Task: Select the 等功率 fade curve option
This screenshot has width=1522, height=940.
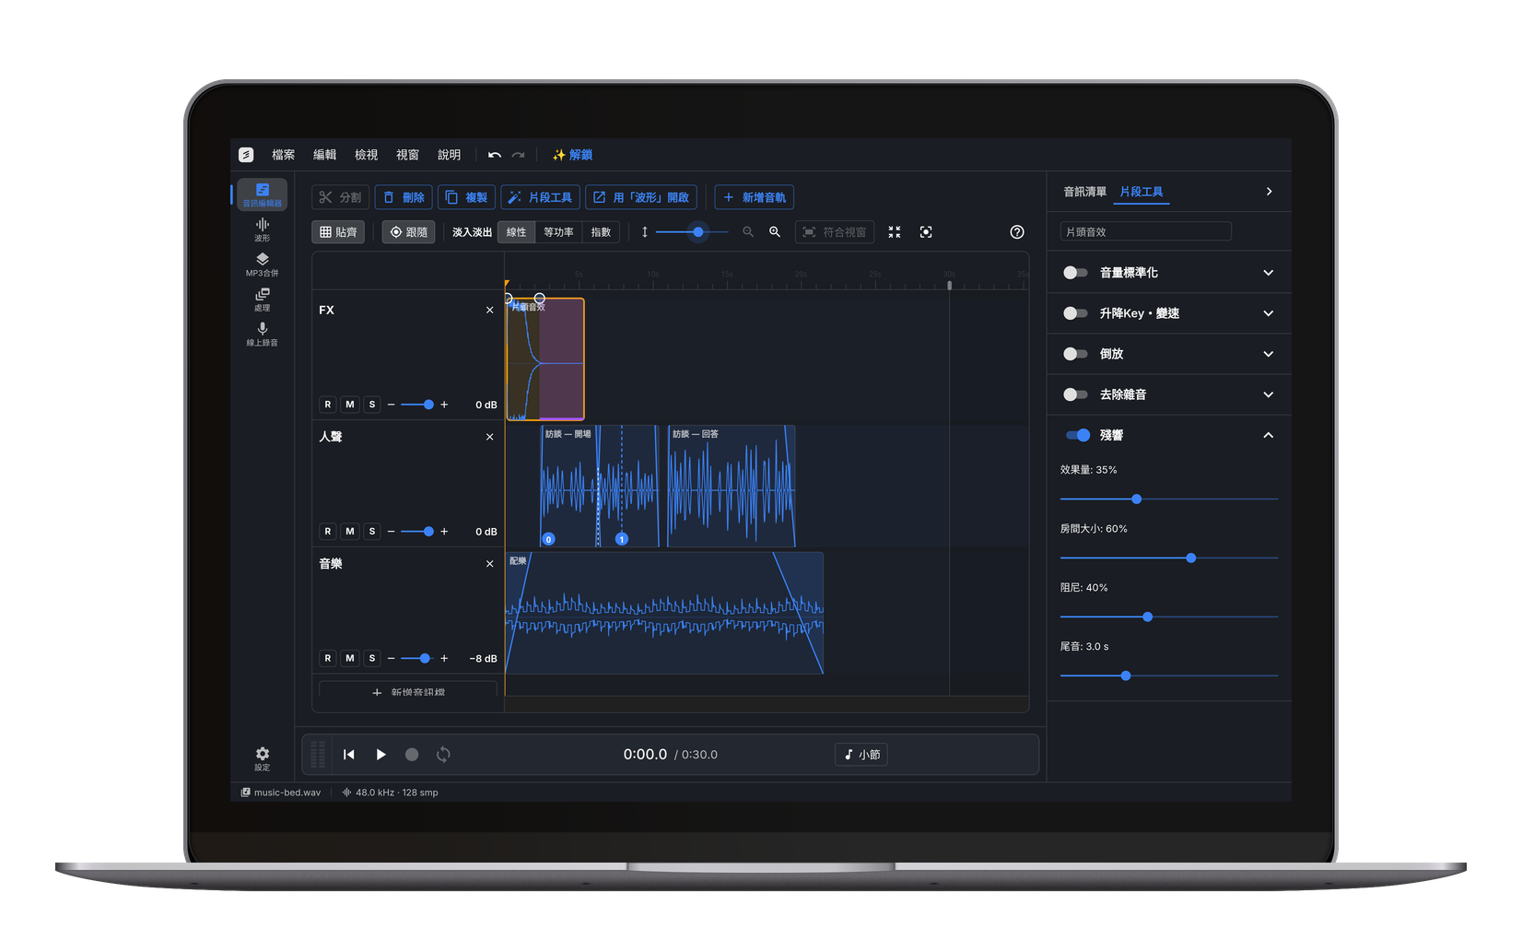Action: point(558,232)
